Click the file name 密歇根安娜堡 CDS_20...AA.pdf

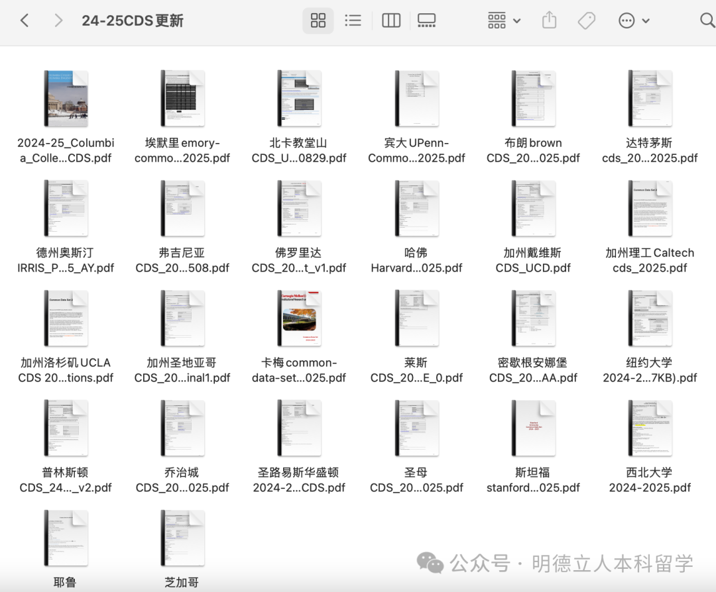click(x=533, y=370)
